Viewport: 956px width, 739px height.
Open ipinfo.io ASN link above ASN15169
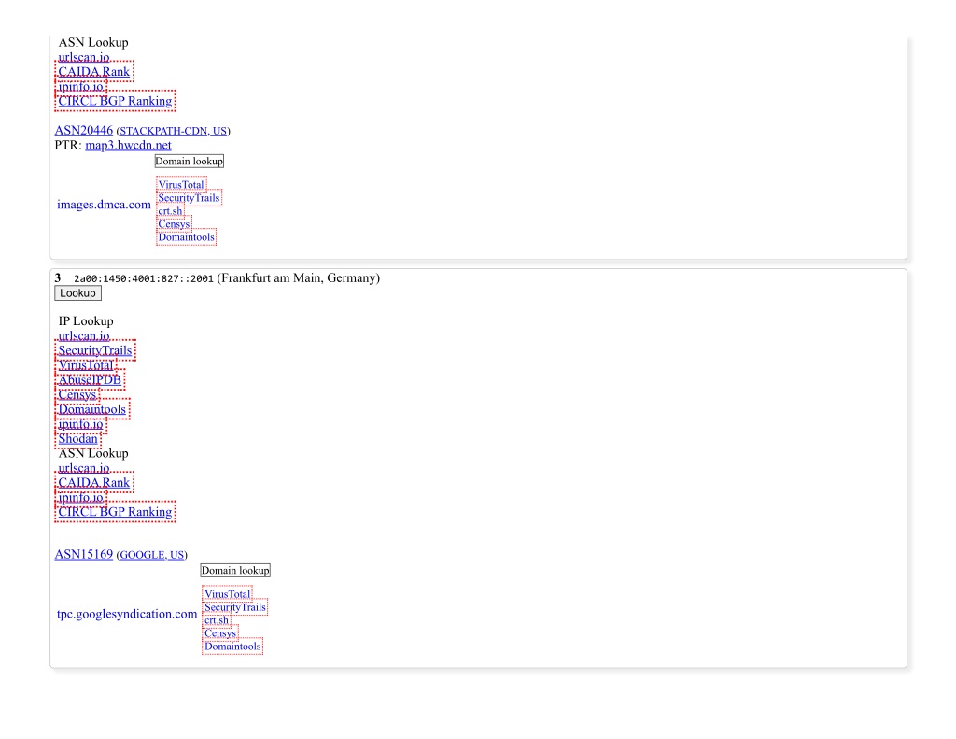click(x=80, y=497)
